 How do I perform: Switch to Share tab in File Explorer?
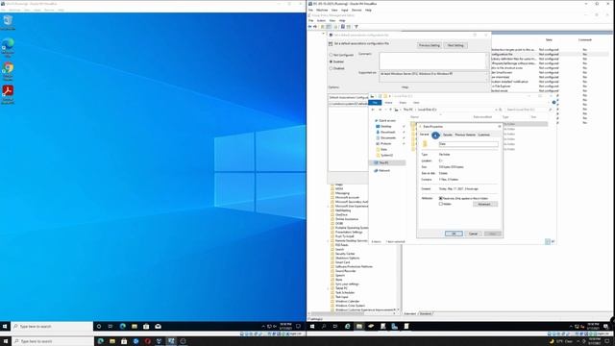click(403, 103)
